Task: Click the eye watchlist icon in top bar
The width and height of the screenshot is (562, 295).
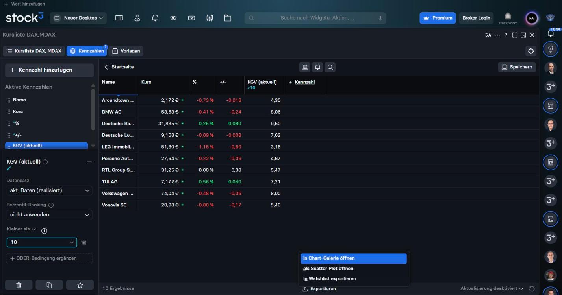Action: coord(173,18)
